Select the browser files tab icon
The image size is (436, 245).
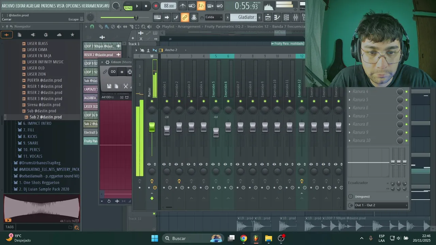pyautogui.click(x=19, y=35)
